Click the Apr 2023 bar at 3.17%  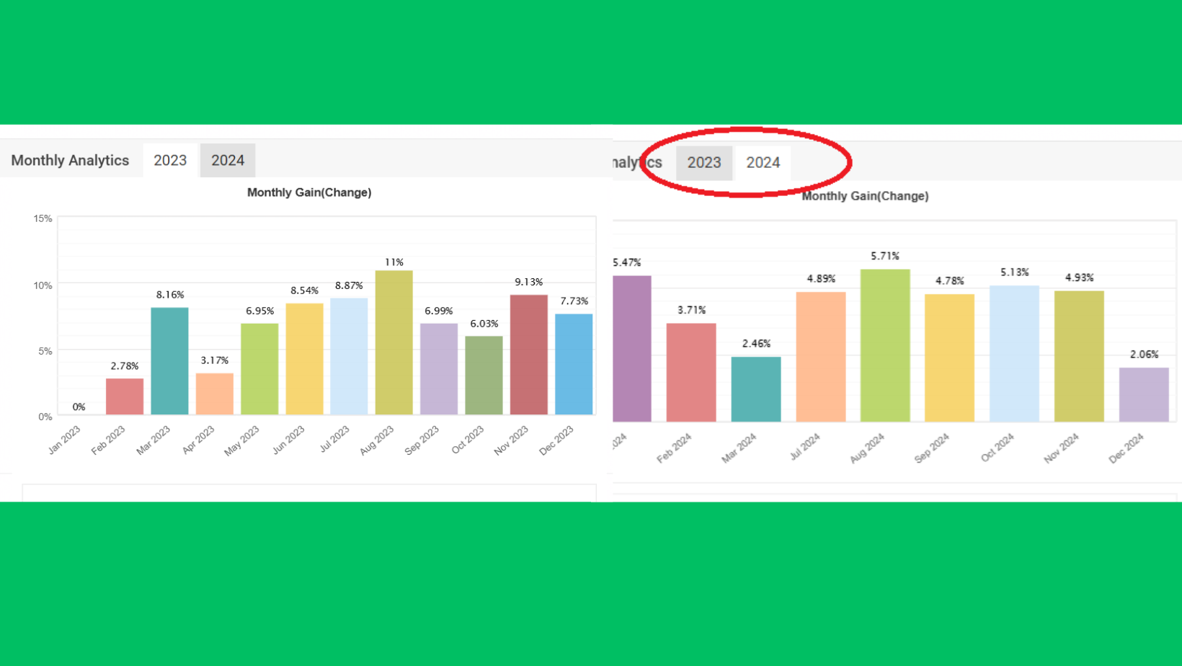pos(215,394)
